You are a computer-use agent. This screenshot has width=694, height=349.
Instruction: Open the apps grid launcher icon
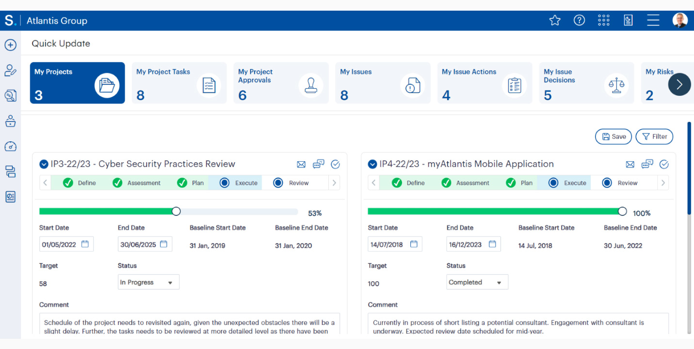(604, 20)
